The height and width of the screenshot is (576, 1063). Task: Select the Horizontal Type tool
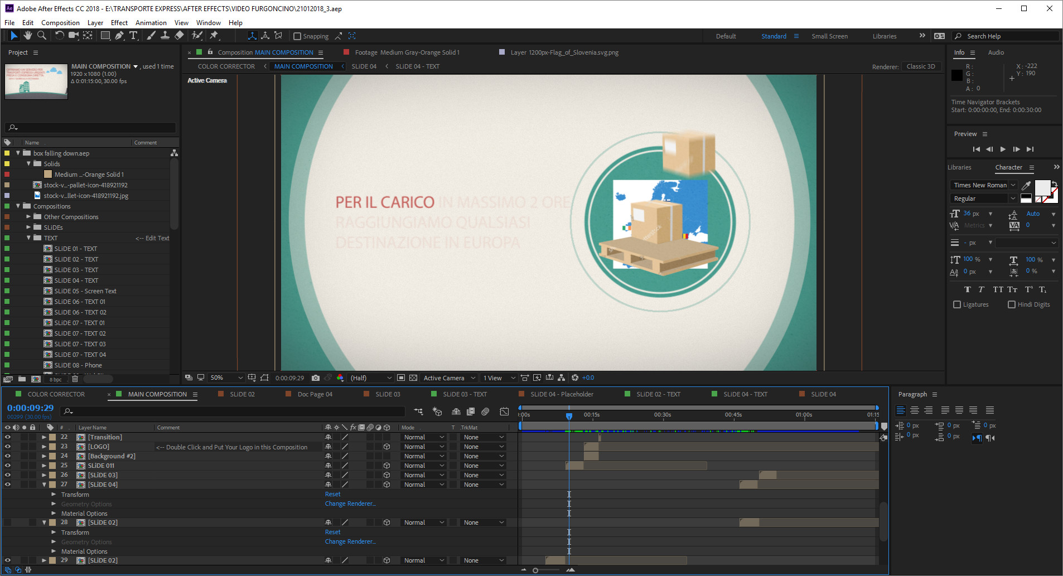tap(134, 36)
